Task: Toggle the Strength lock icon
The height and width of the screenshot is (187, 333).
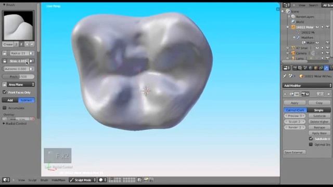Action: (5, 61)
